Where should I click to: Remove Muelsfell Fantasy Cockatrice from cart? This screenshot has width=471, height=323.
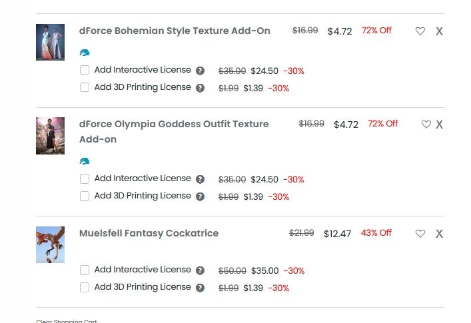point(439,234)
